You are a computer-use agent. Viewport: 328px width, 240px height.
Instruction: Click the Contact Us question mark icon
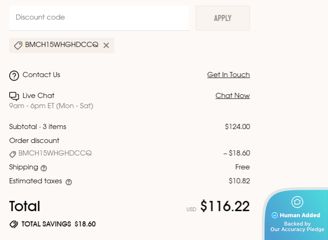click(14, 76)
